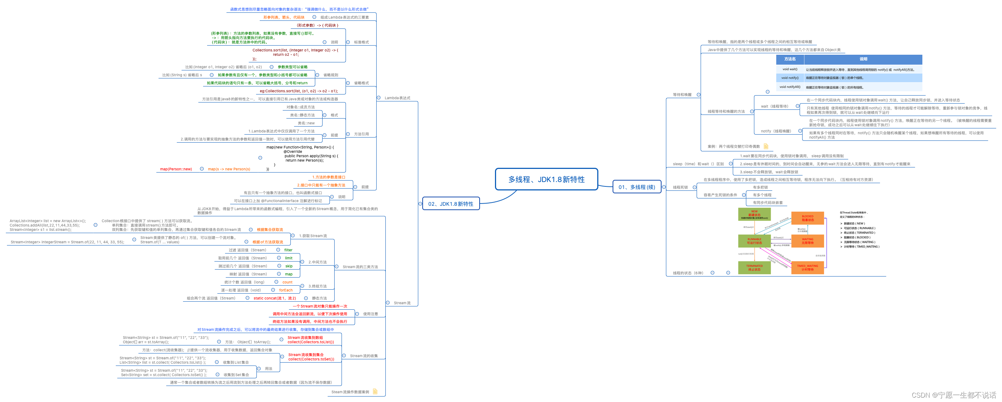The width and height of the screenshot is (1002, 402).
Task: Select the skip intermediate method node
Action: click(289, 266)
